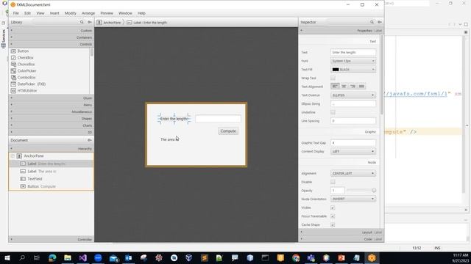The width and height of the screenshot is (471, 264).
Task: Select the ChoiceBox icon in the Library
Action: coord(13,65)
